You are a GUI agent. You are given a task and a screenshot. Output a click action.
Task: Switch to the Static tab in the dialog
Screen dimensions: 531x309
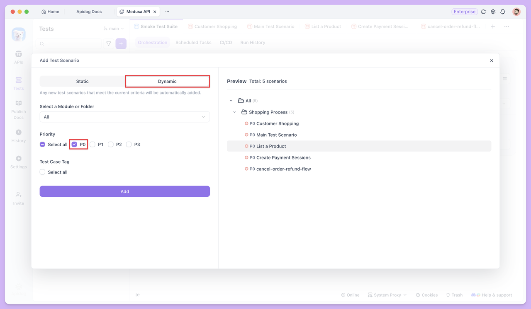tap(82, 81)
